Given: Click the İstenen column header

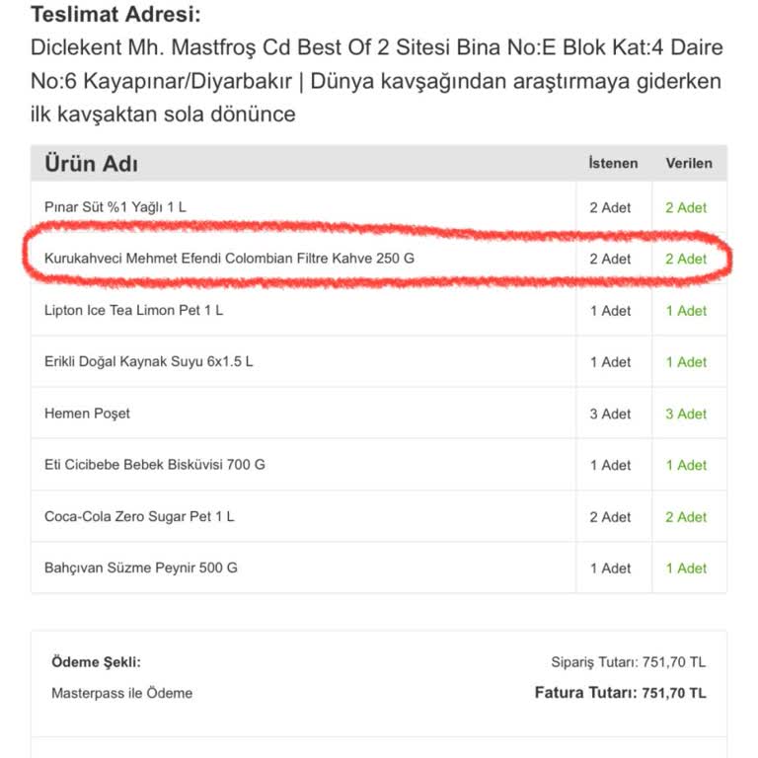Looking at the screenshot, I should [613, 164].
